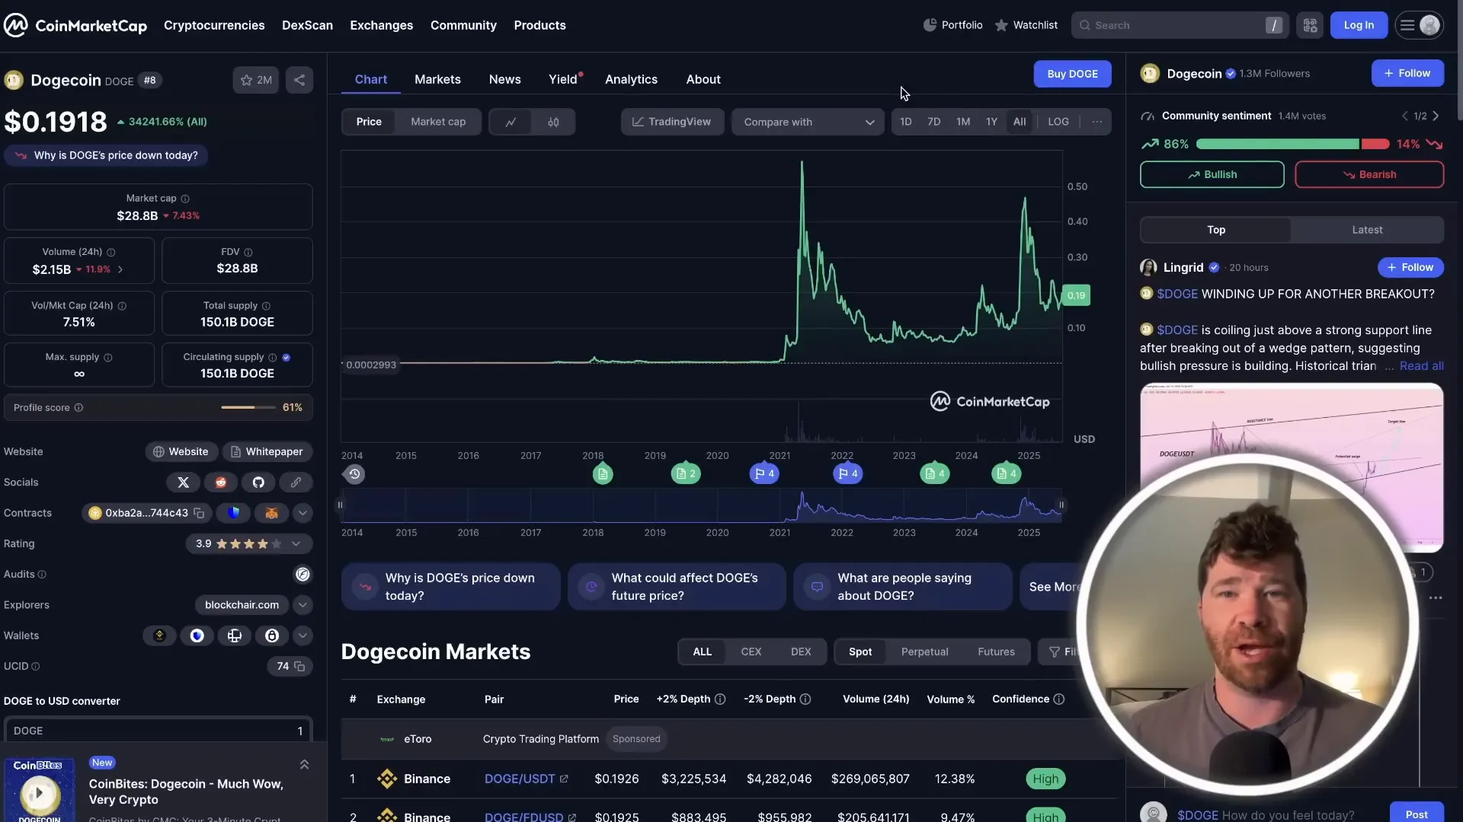
Task: Vote Bearish on community sentiment
Action: point(1369,174)
